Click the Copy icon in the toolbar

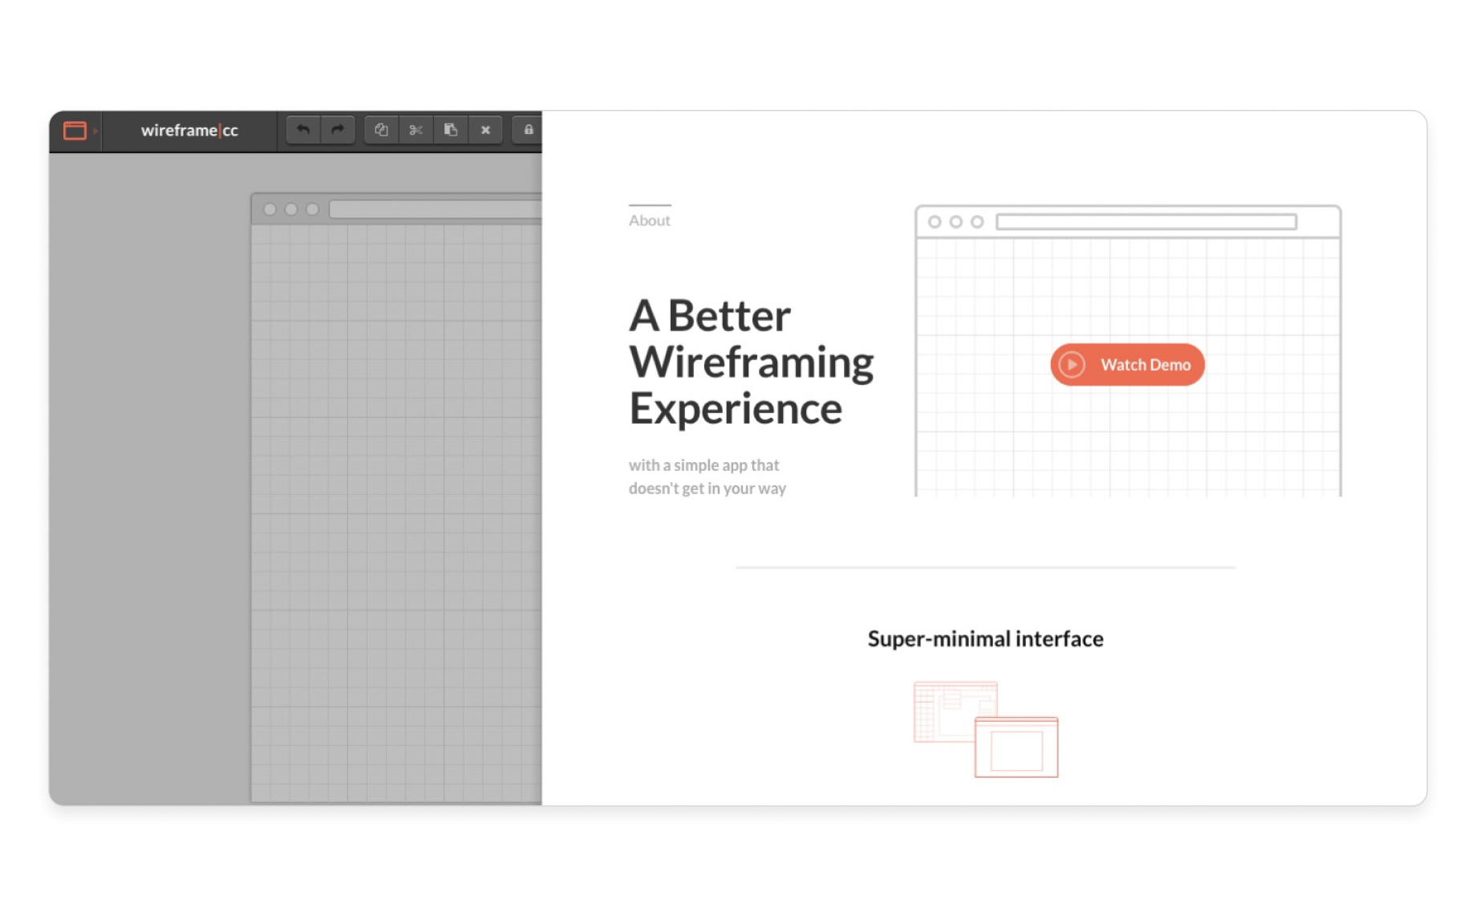coord(381,130)
